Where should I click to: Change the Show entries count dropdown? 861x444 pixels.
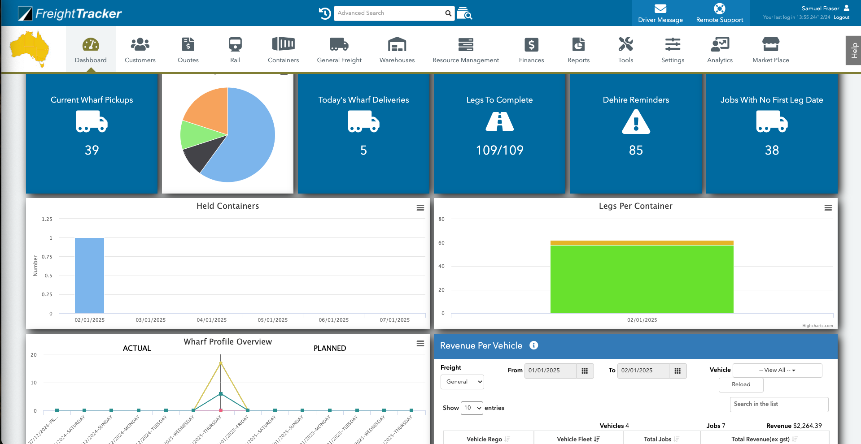472,408
